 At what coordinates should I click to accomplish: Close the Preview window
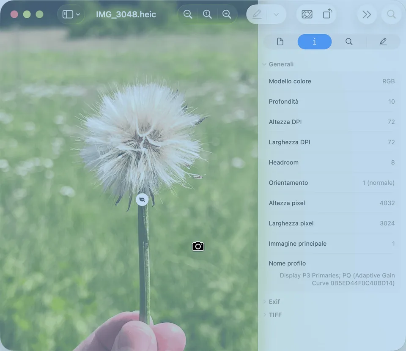coord(14,14)
